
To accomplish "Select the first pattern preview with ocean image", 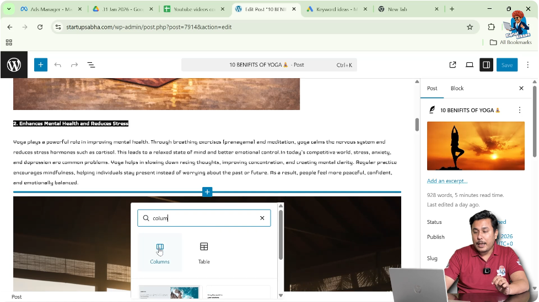I will tap(170, 293).
